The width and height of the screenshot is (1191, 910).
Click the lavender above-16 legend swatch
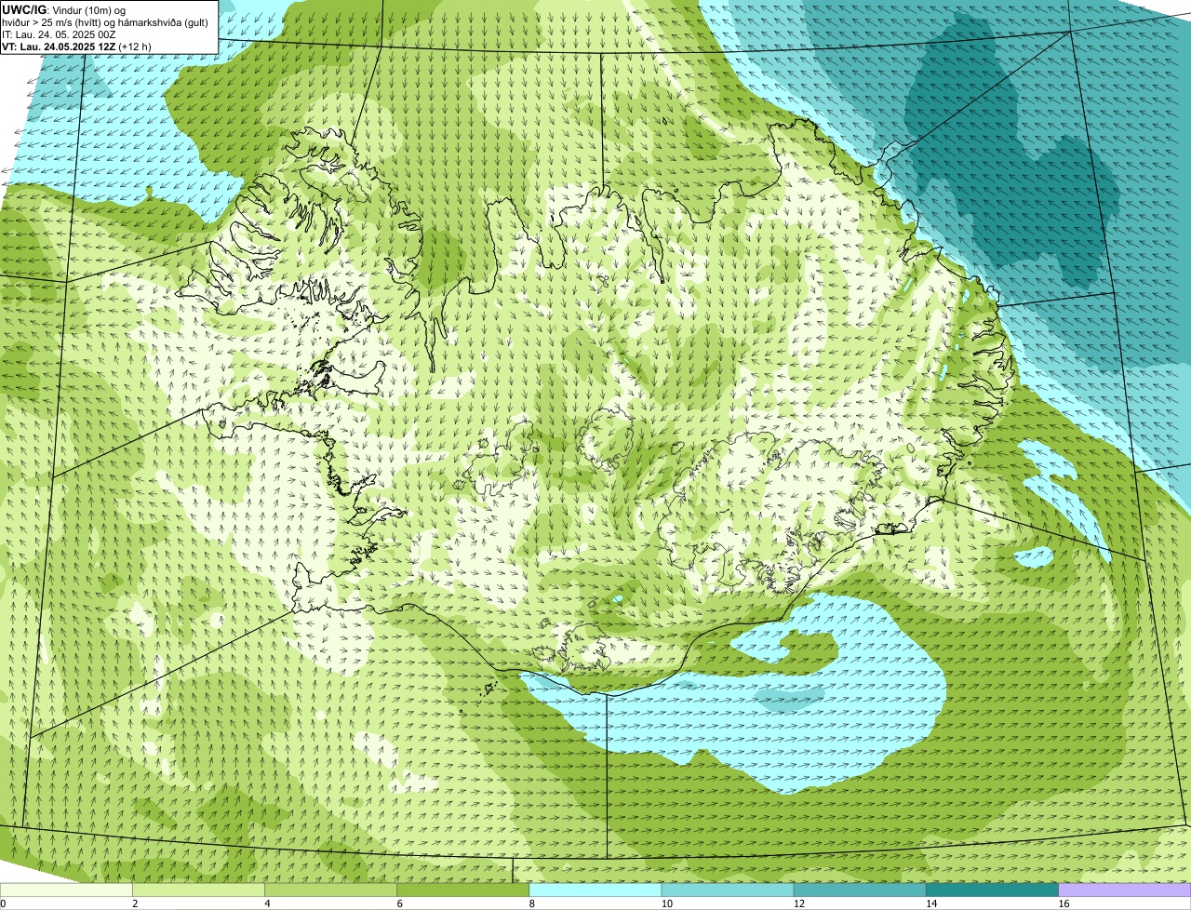pos(1125,890)
